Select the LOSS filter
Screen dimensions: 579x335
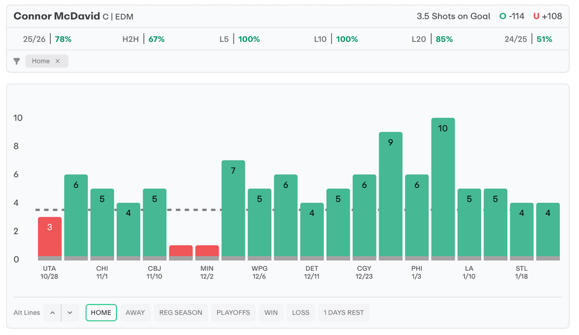pos(301,312)
